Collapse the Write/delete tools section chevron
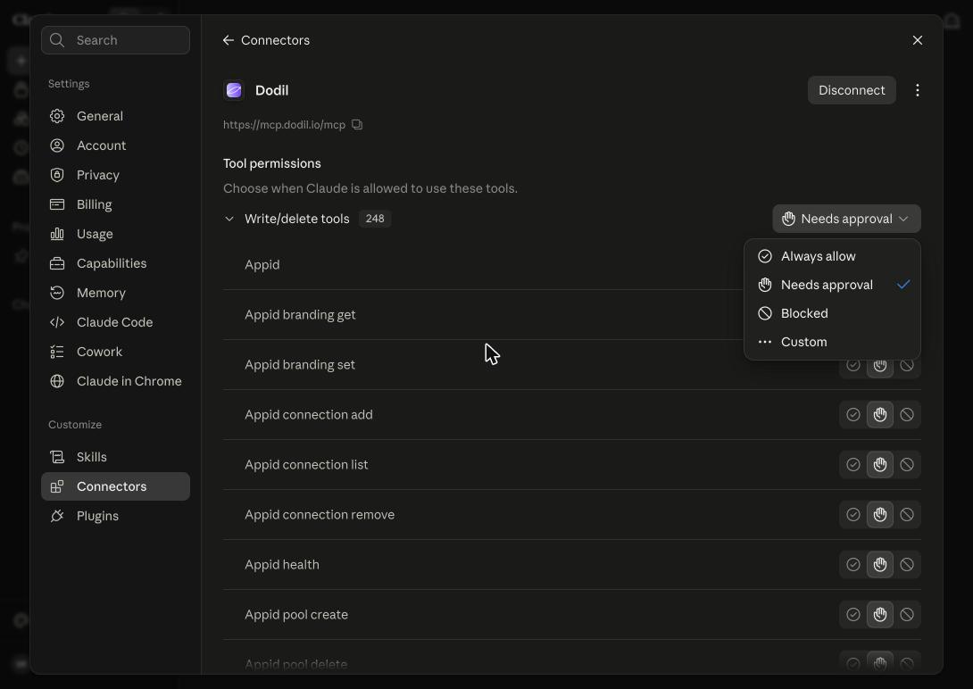 point(229,219)
